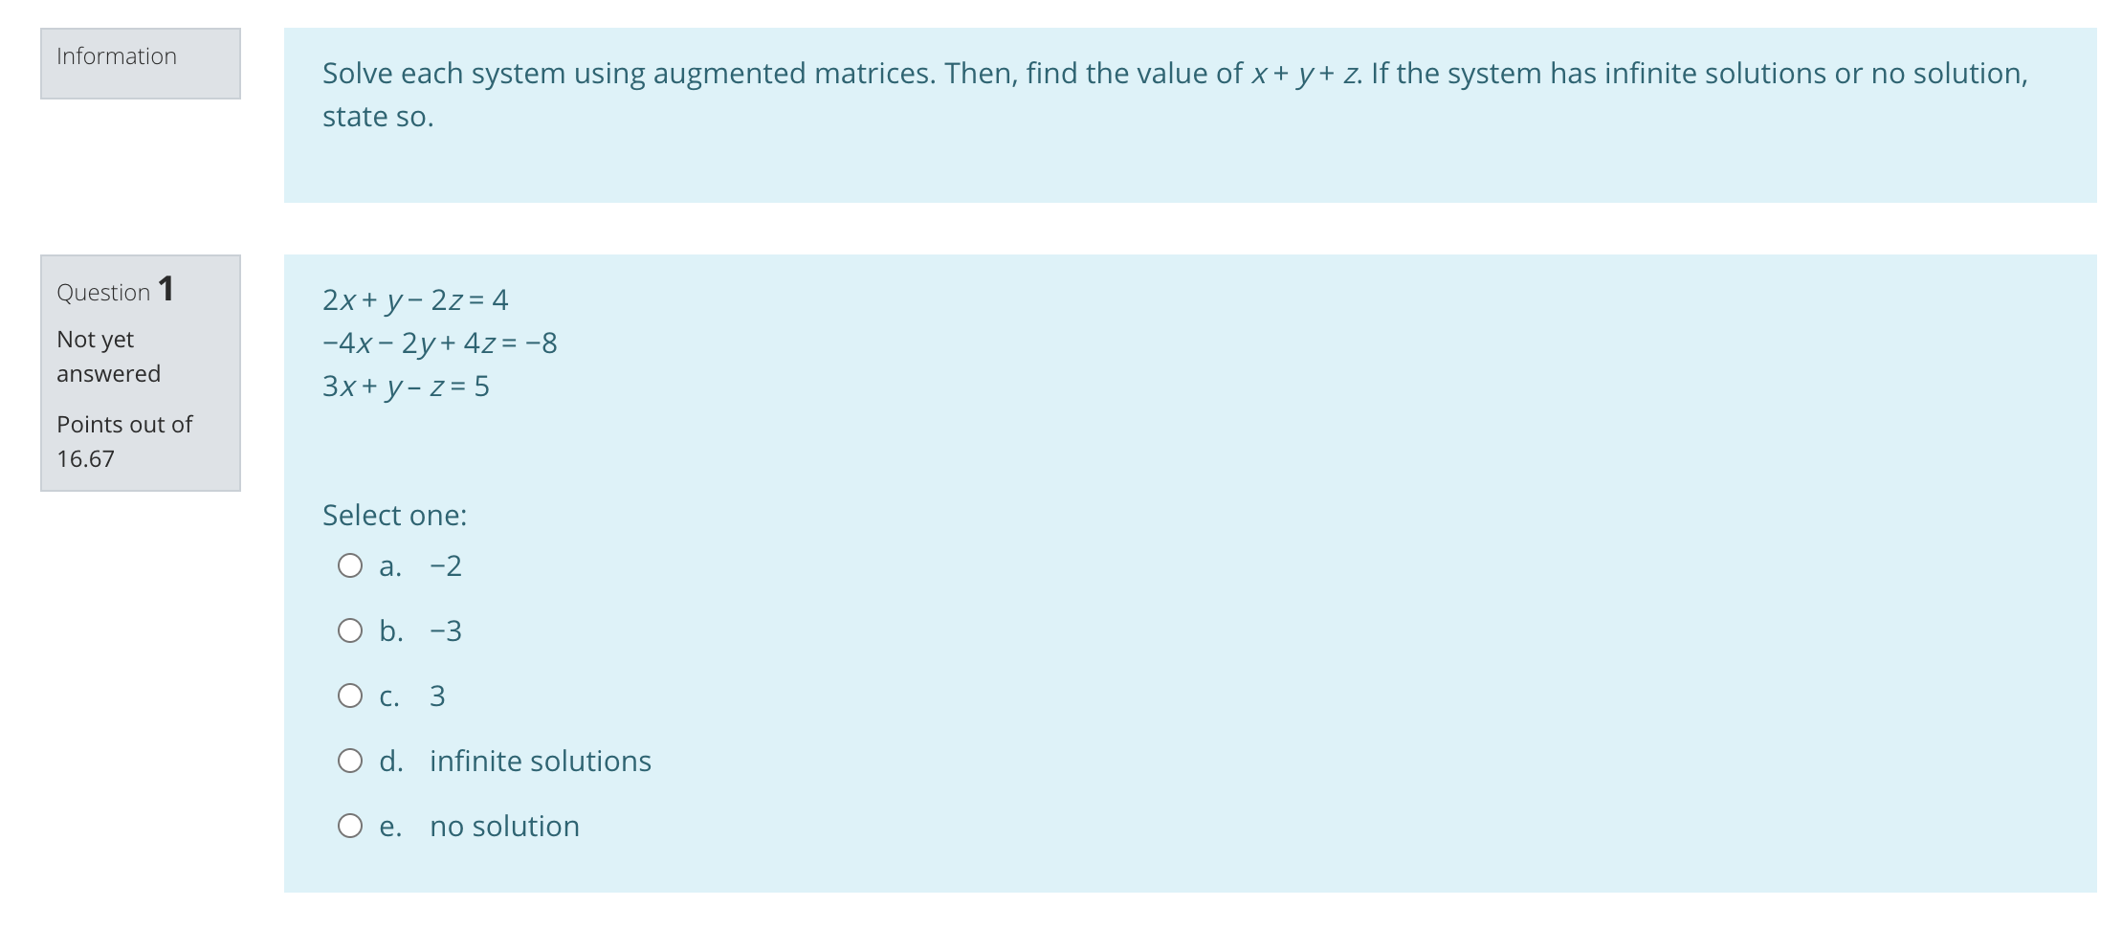Select radio button for answer 3
The height and width of the screenshot is (928, 2122).
pyautogui.click(x=353, y=696)
